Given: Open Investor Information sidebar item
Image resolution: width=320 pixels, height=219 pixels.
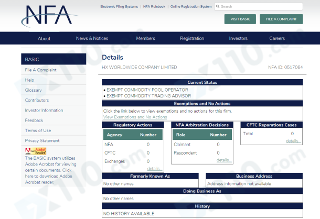Looking at the screenshot, I should pyautogui.click(x=54, y=110).
